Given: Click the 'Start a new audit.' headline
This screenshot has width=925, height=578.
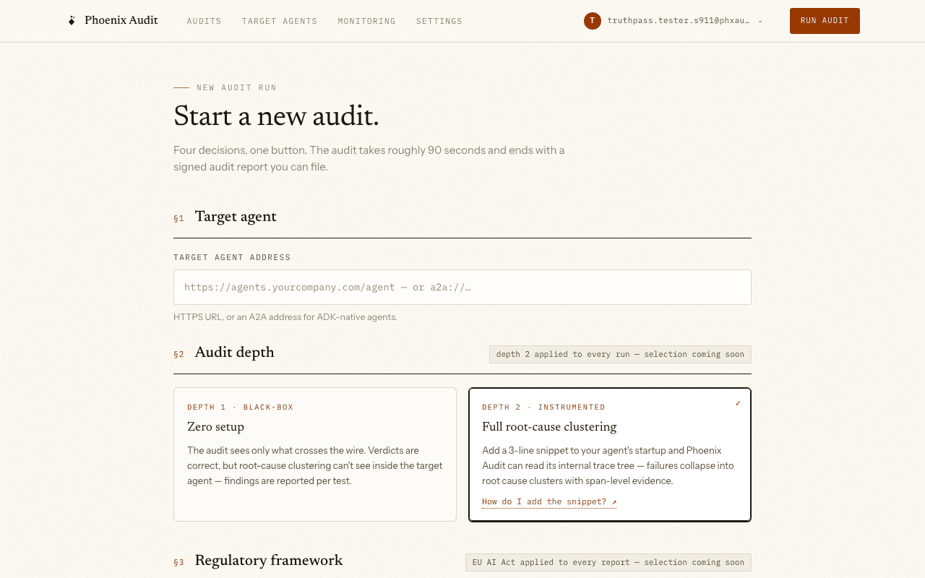Looking at the screenshot, I should point(276,116).
